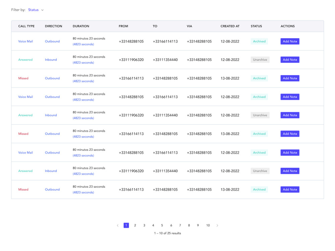The height and width of the screenshot is (251, 335).
Task: Click the CALL TYPE column header
Action: (x=26, y=26)
